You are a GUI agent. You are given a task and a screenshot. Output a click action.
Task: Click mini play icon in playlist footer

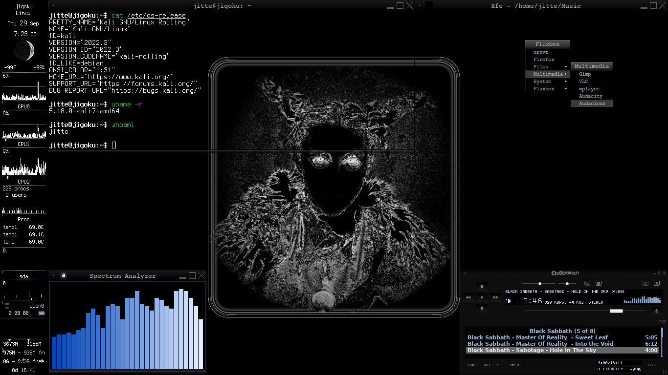tap(603, 369)
